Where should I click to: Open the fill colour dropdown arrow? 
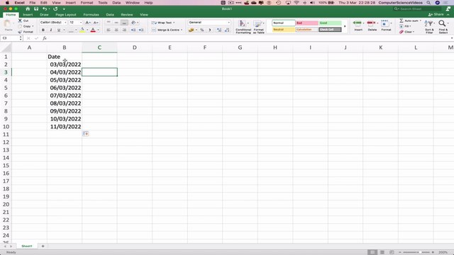(x=87, y=30)
